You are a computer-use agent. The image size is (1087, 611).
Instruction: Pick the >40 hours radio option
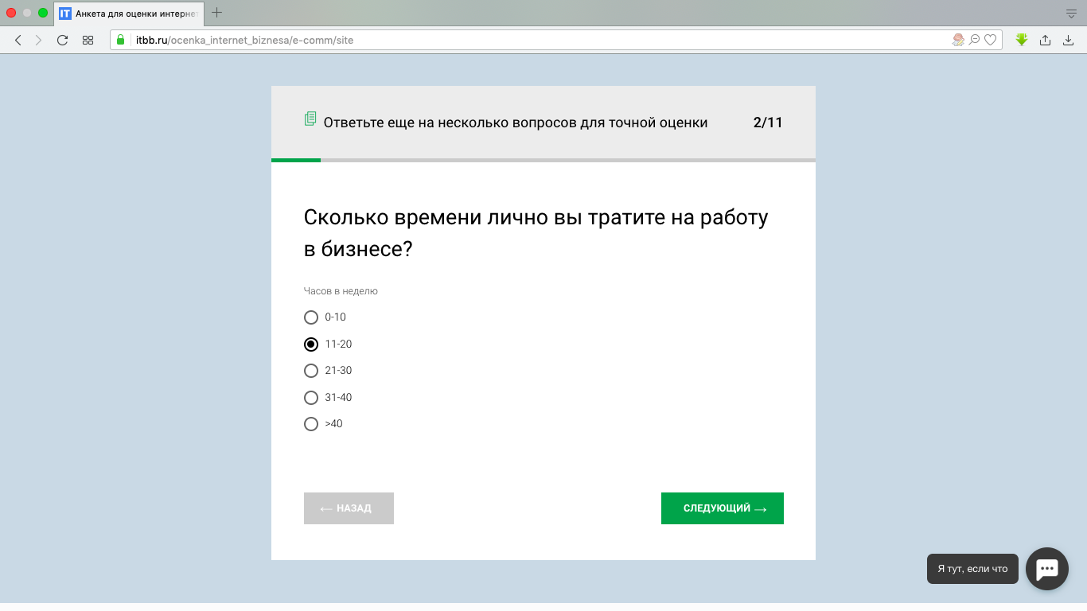point(311,424)
